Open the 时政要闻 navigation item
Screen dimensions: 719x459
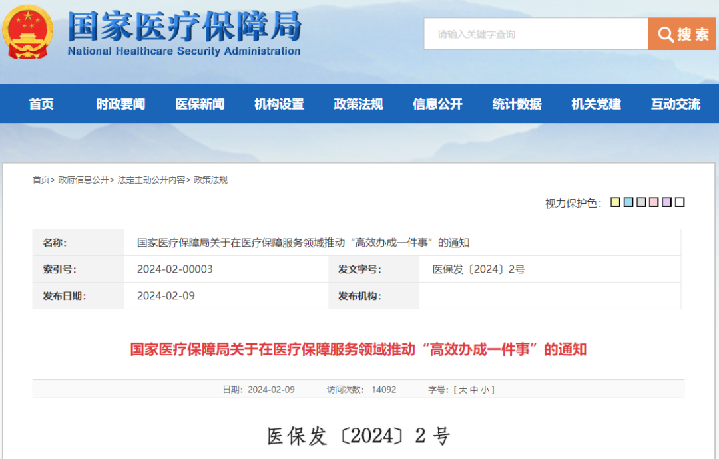tap(120, 104)
